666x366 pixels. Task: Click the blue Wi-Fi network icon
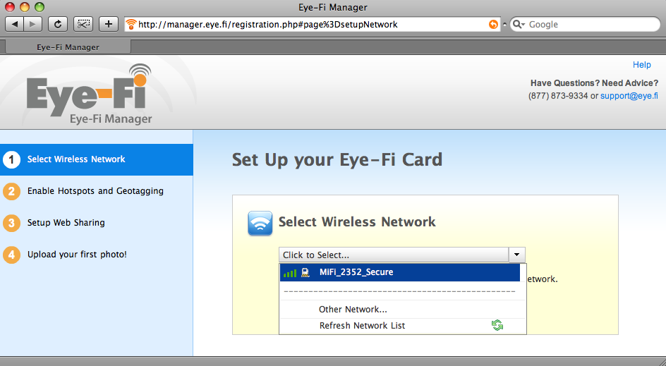[x=260, y=223]
